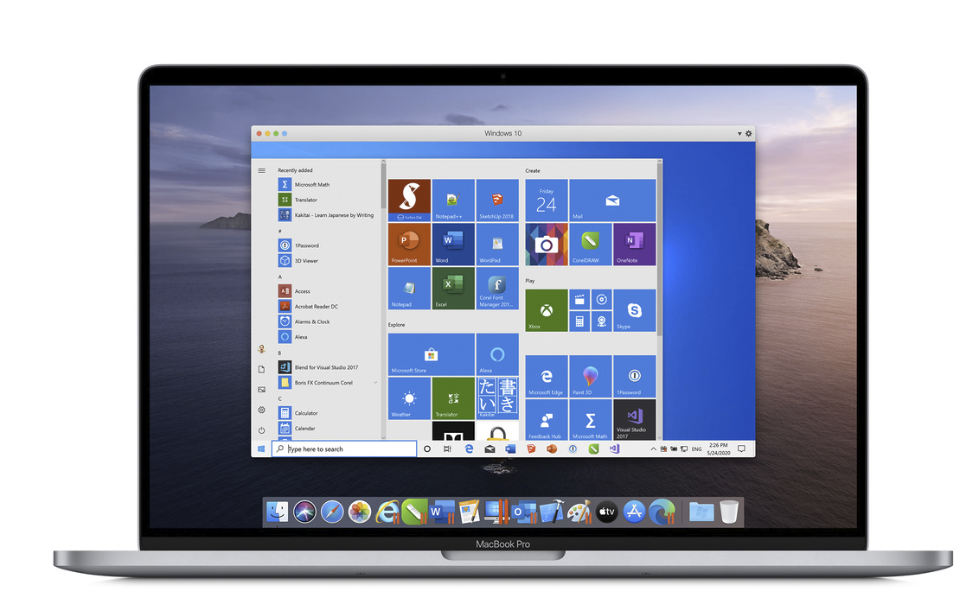Open the Start menu Pictures shortcut
The height and width of the screenshot is (598, 979).
(261, 390)
